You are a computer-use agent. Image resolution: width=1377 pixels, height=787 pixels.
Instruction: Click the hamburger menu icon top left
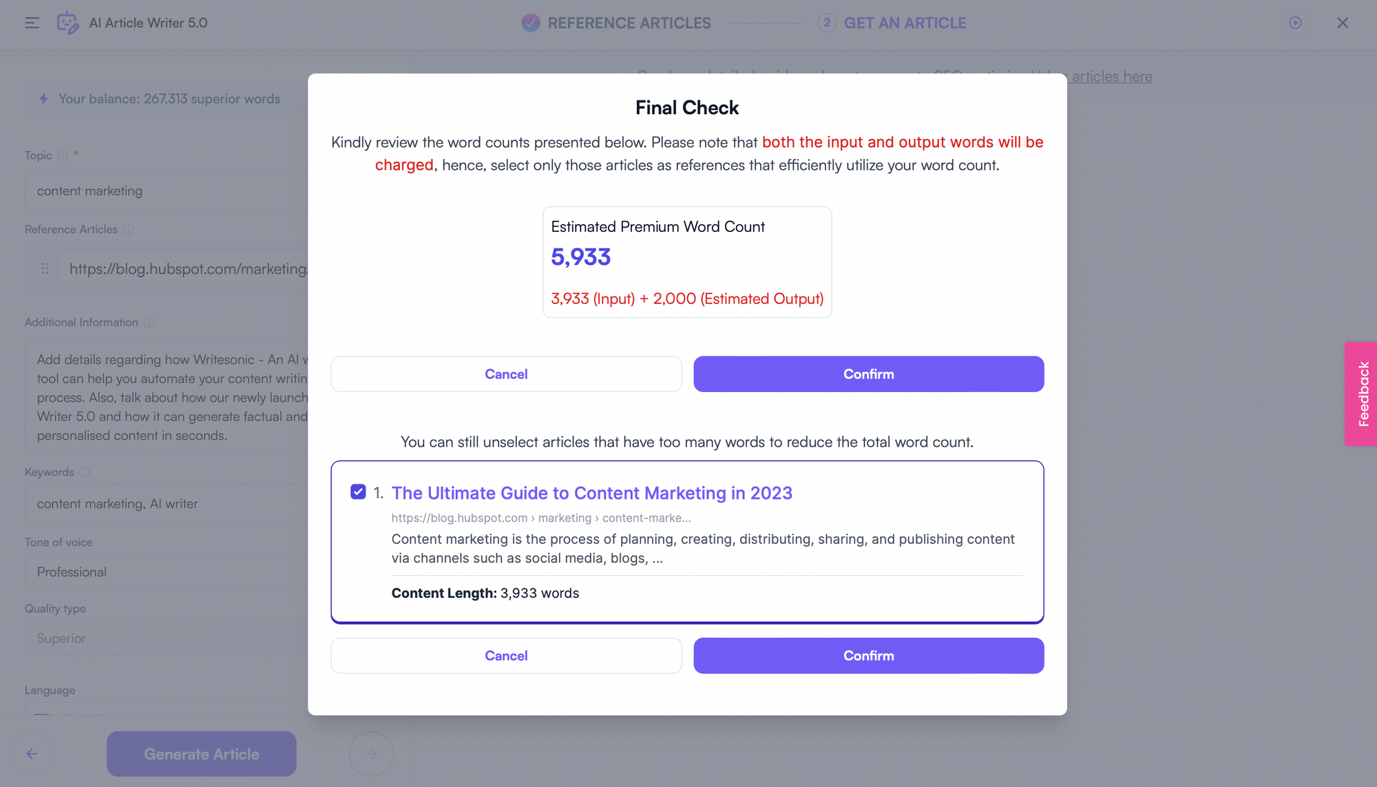(x=32, y=23)
